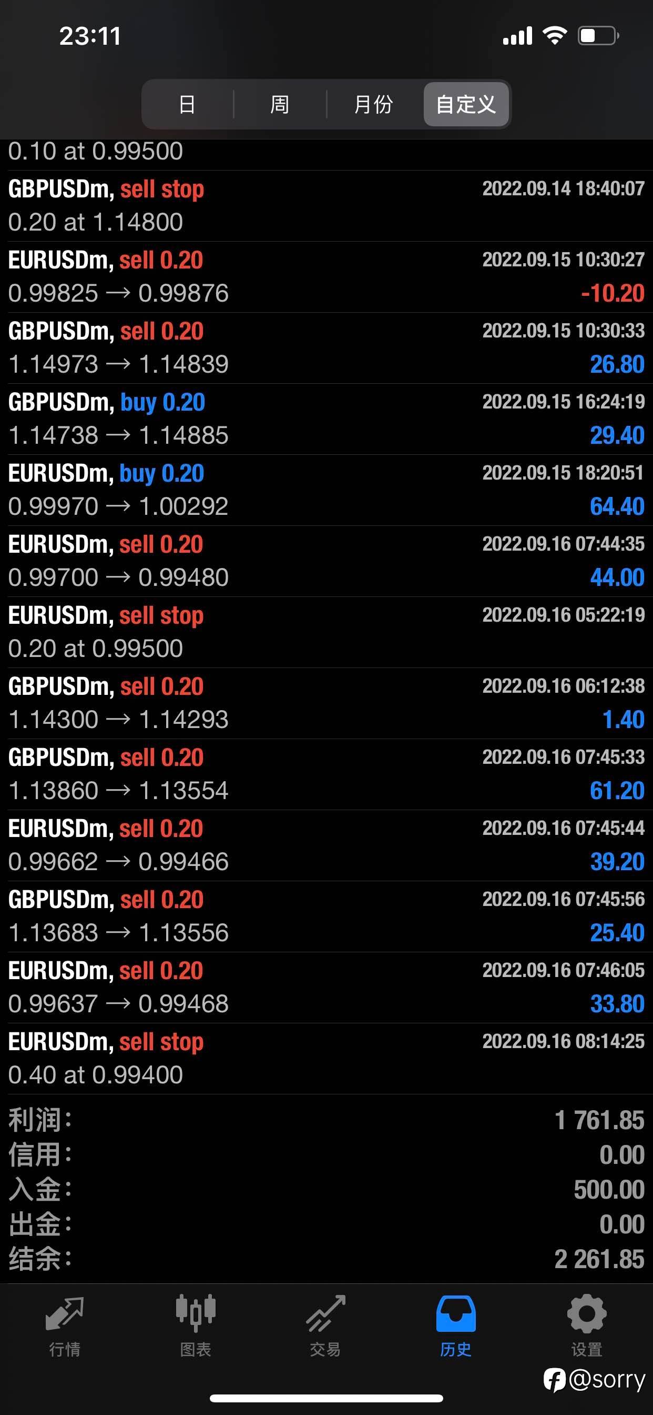Select GBPUSDm sell trade with 61.20 profit

326,774
